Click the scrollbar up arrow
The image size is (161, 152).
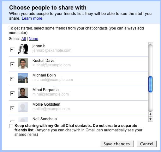tap(150, 114)
